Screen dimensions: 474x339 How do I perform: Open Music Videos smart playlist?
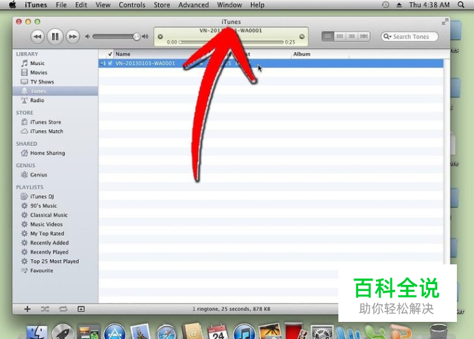click(47, 225)
